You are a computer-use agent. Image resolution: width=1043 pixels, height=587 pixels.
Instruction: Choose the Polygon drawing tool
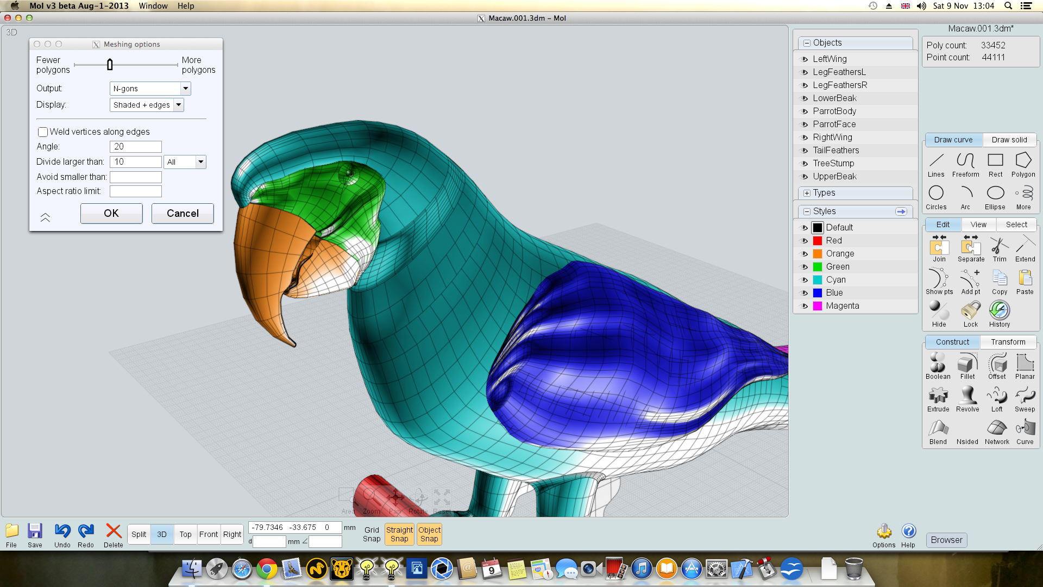pyautogui.click(x=1023, y=165)
